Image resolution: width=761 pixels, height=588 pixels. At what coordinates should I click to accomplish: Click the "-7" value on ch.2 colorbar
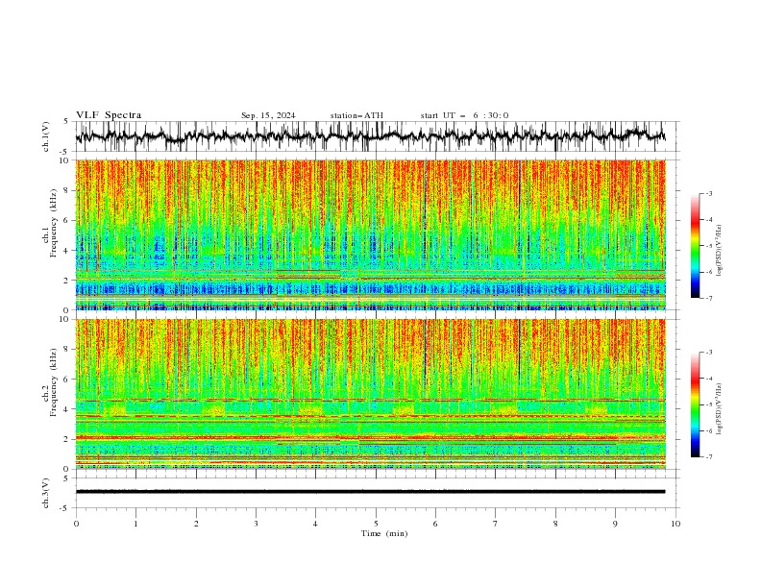(708, 456)
